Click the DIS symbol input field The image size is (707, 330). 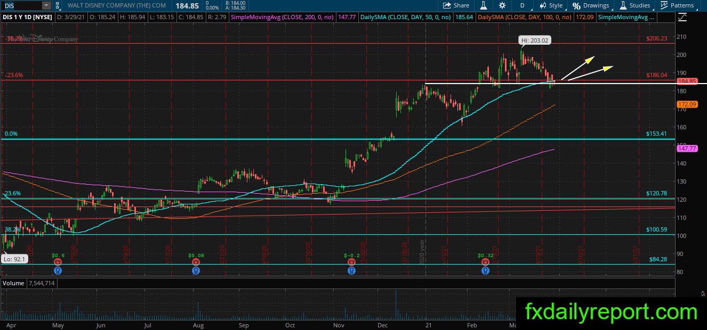click(x=21, y=5)
